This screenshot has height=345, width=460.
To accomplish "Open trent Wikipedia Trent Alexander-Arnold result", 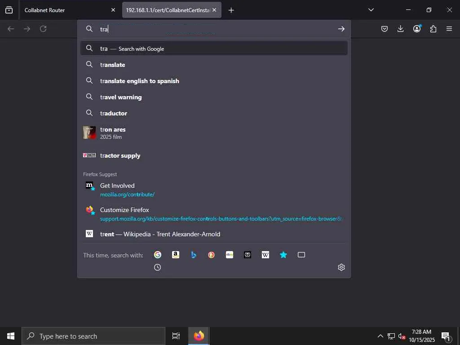I will (x=214, y=234).
